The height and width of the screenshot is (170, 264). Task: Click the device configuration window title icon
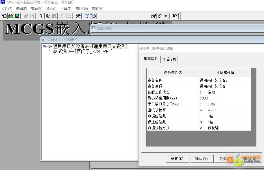[x=44, y=40]
